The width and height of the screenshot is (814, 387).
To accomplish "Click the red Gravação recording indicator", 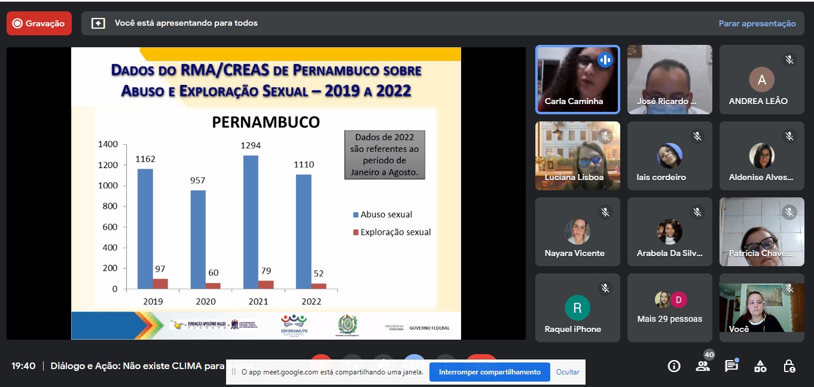I will tap(39, 23).
